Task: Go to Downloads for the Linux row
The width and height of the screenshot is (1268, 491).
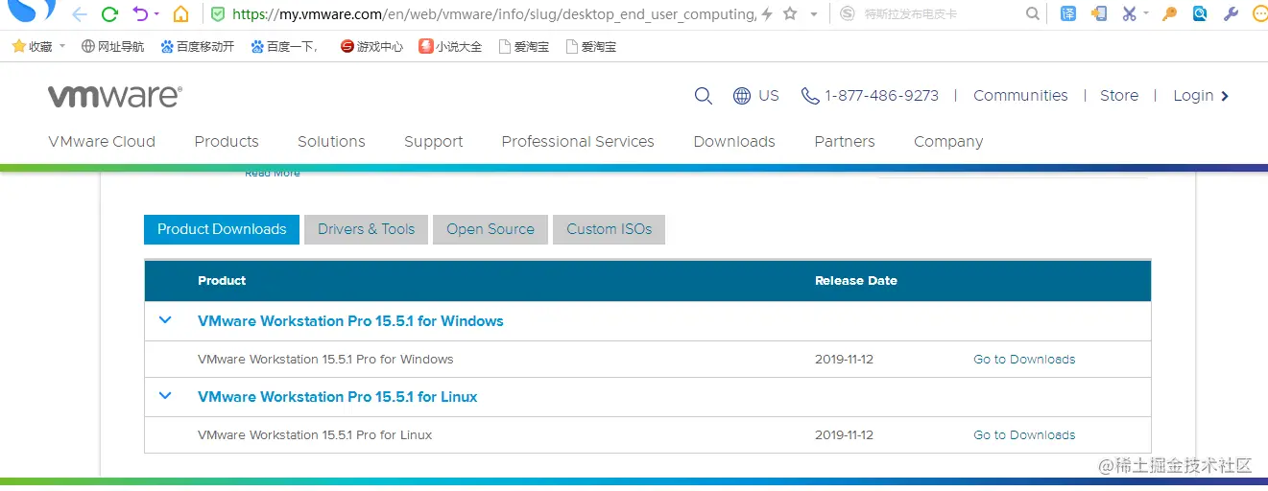Action: point(1024,435)
